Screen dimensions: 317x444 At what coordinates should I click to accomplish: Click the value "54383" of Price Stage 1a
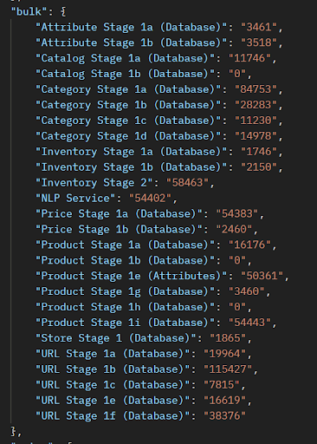237,214
